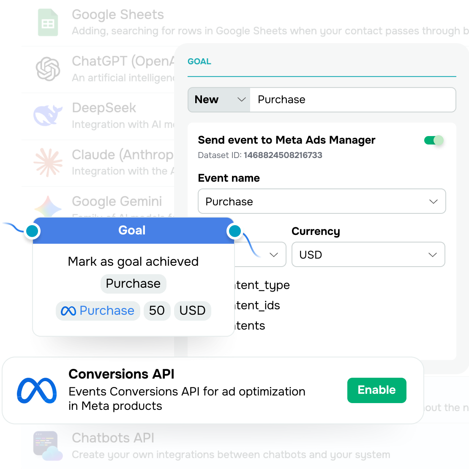Click the 50 value chip in Goal block
The image size is (469, 469).
(157, 311)
